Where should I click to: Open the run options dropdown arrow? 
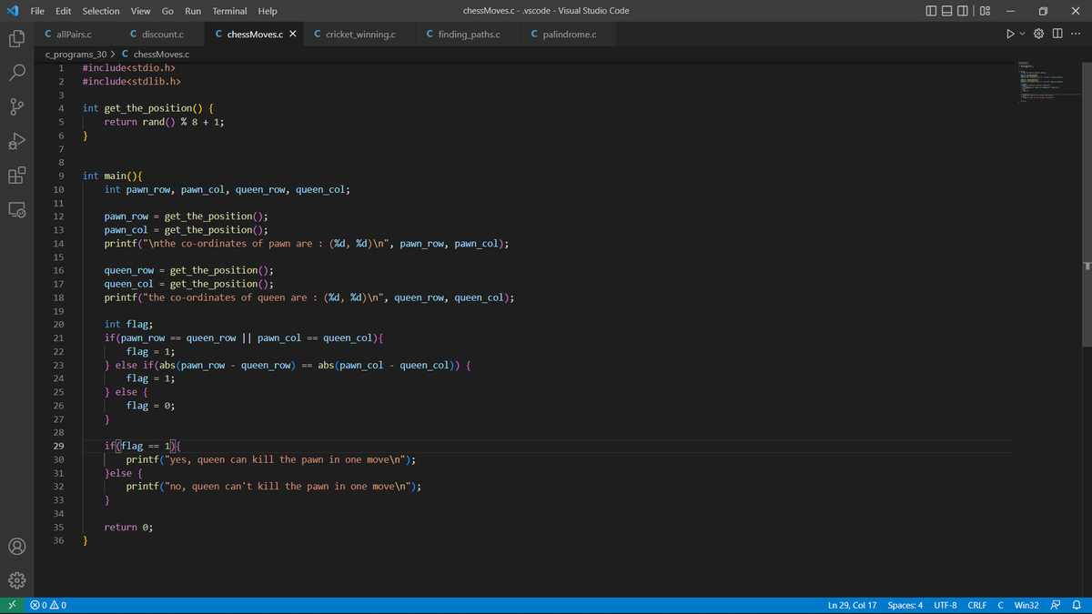[1023, 35]
